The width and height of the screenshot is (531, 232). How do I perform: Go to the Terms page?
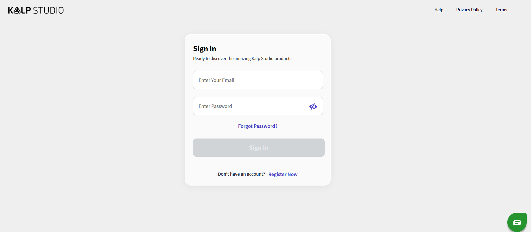coord(501,10)
